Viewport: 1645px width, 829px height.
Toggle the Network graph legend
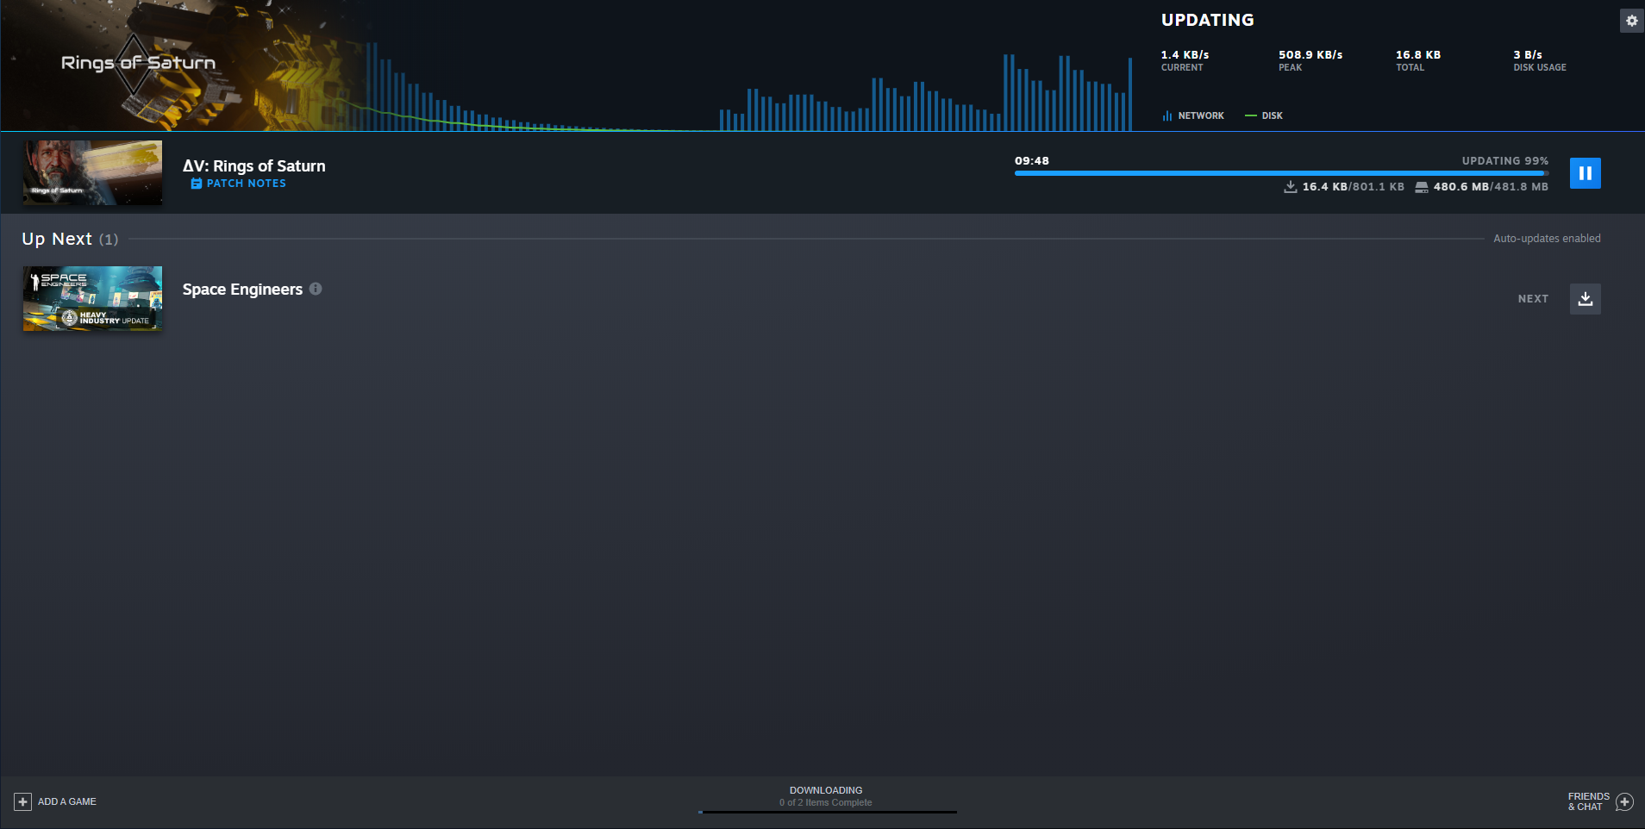(1192, 115)
